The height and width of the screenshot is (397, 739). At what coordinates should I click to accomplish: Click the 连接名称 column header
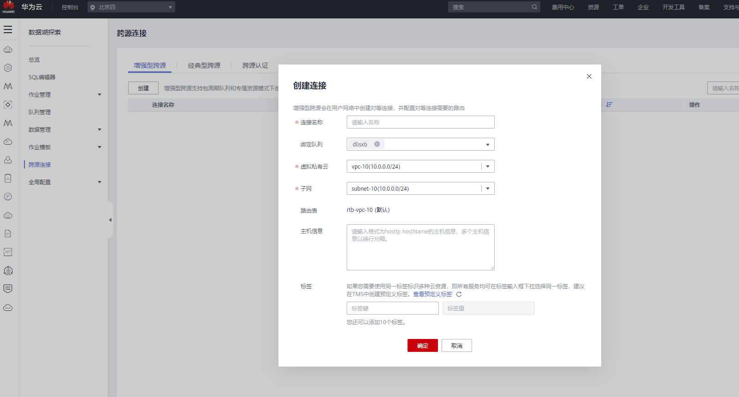[x=163, y=105]
